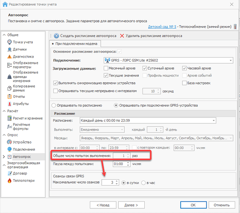Screen dimensions: 240x213
Task: Click the home icon in title bar
Action: pyautogui.click(x=5, y=4)
